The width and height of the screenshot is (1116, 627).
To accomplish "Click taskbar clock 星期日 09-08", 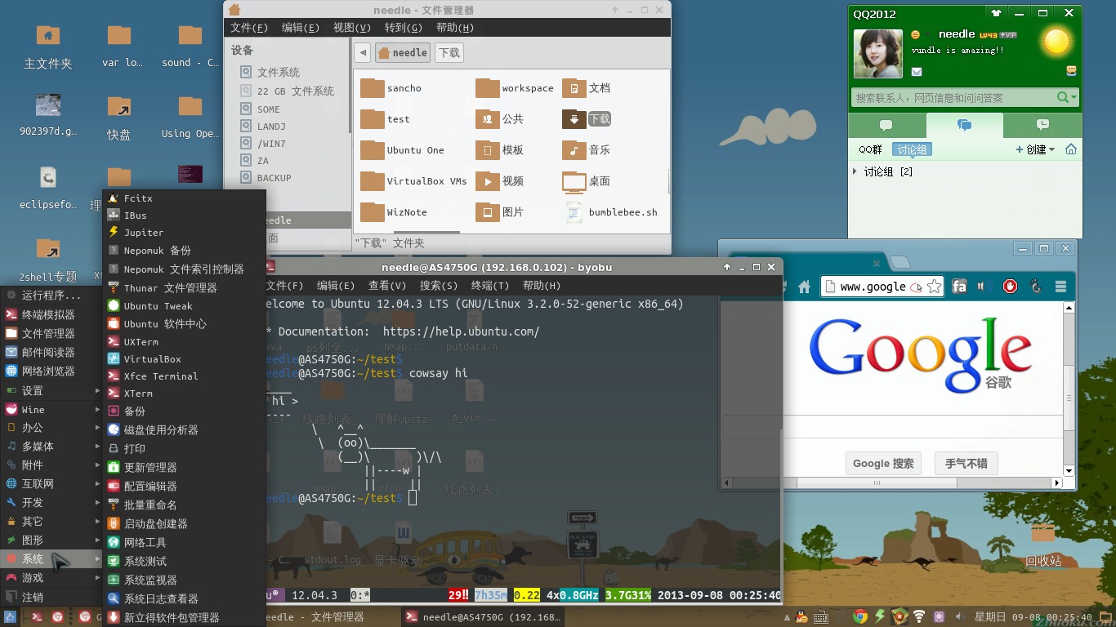I will tap(1033, 617).
